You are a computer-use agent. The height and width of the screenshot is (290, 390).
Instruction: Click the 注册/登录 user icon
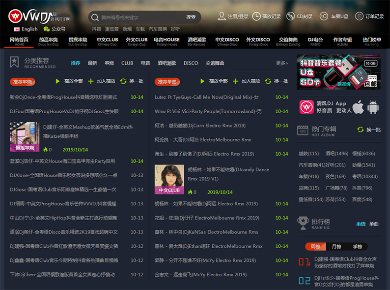[x=222, y=16]
